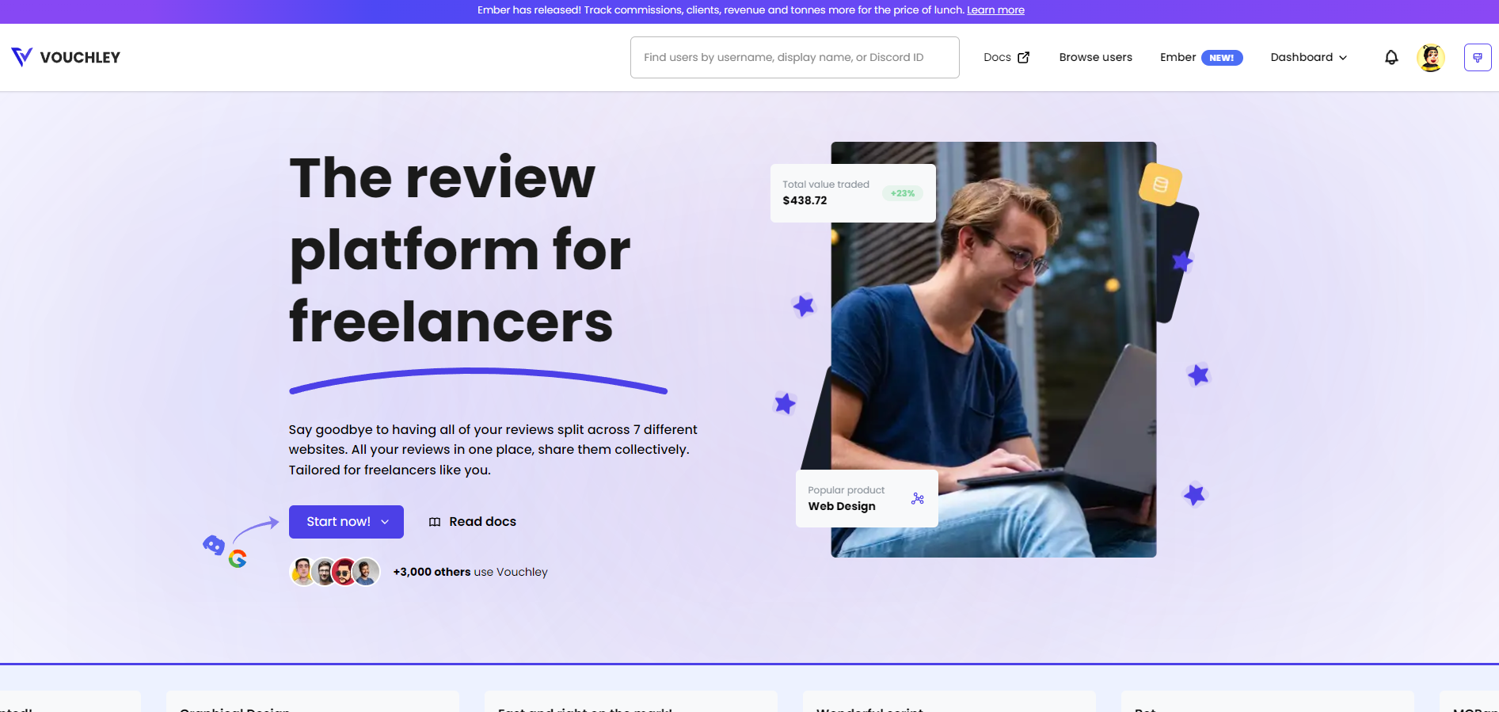Go to Browse users
The image size is (1499, 712).
[1095, 57]
